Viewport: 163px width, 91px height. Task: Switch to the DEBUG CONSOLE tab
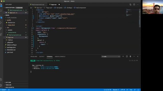click(60, 57)
